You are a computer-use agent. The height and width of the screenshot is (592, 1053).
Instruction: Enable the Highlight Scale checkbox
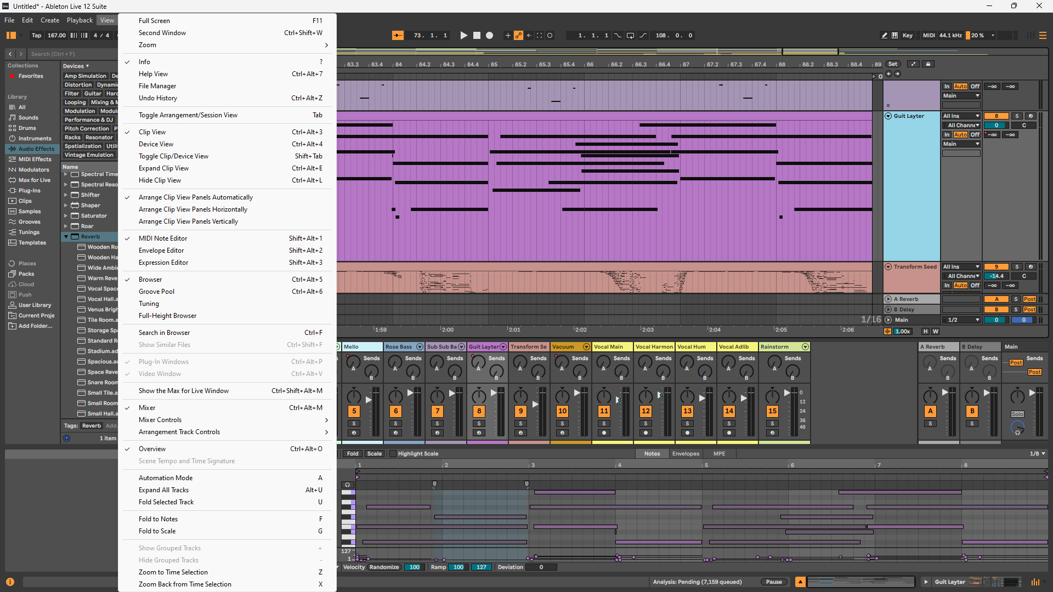click(392, 454)
